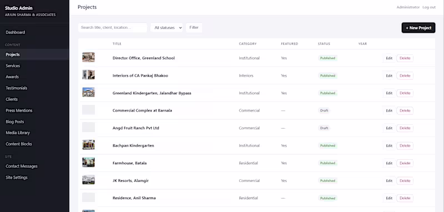The width and height of the screenshot is (444, 212).
Task: Click the title Bachpan Kindergarten
Action: click(133, 145)
